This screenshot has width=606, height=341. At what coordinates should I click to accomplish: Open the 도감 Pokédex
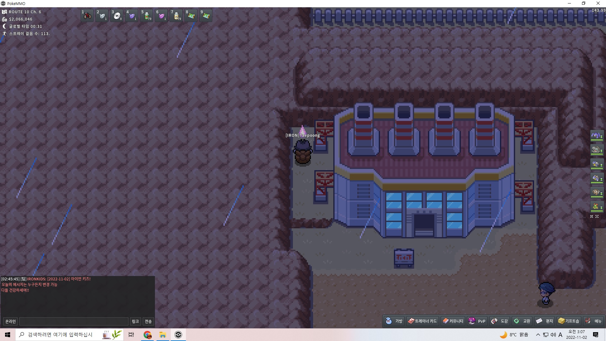(x=500, y=321)
